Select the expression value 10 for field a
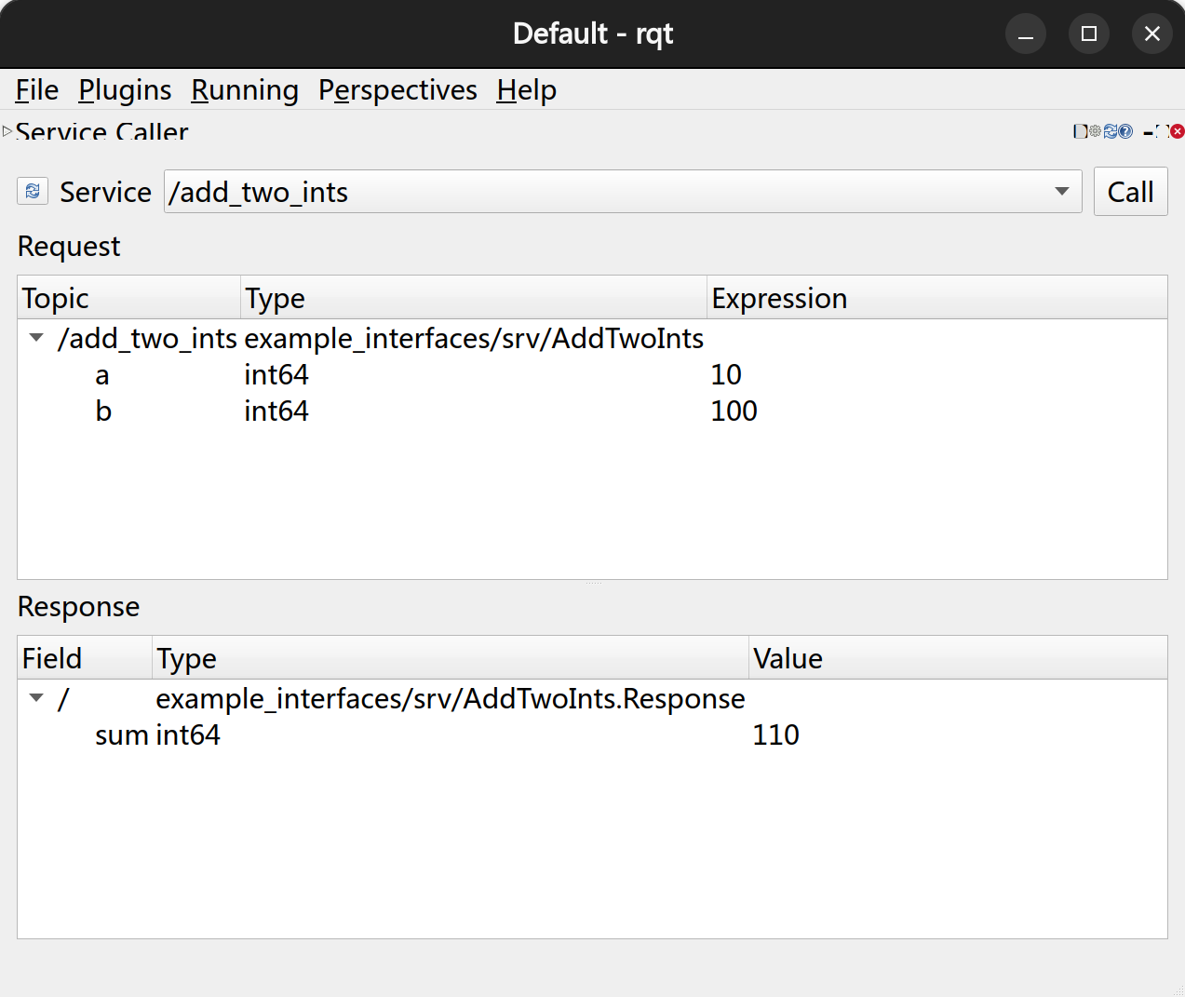1185x997 pixels. pos(726,375)
